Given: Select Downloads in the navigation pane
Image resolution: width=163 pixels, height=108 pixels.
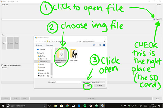Looking at the screenshot, I should point(43,62).
